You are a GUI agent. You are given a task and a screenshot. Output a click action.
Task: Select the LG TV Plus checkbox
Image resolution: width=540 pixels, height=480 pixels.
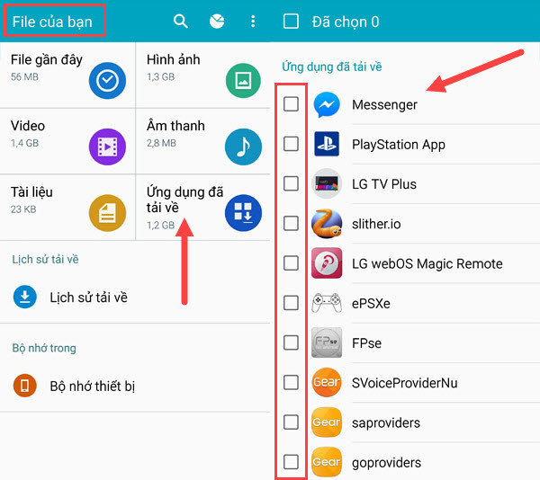click(291, 183)
